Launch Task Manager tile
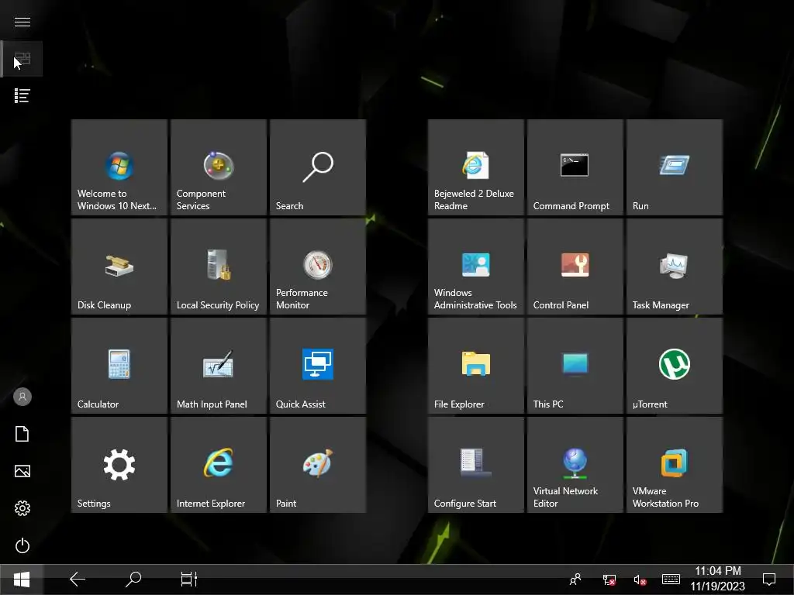Screen dimensions: 794x595 pos(674,267)
